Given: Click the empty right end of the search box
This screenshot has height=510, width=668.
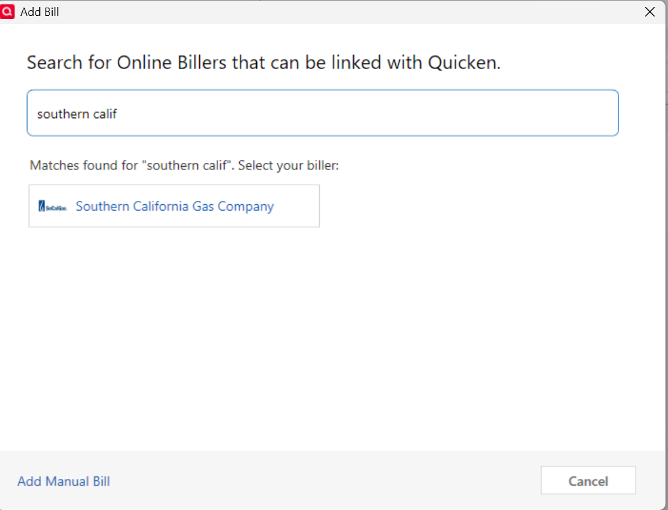Looking at the screenshot, I should click(571, 113).
